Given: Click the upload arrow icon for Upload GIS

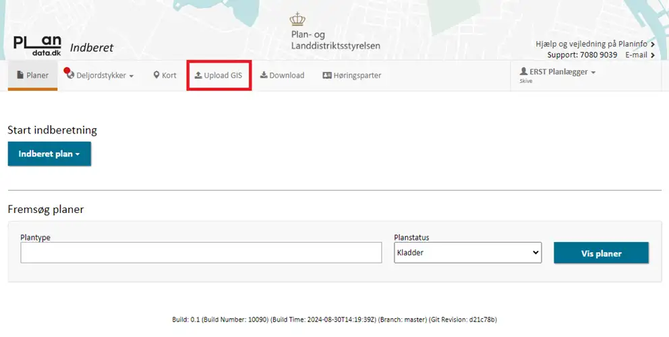Looking at the screenshot, I should (198, 75).
